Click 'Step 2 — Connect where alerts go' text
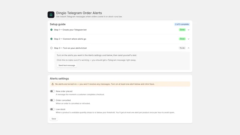Viewport: 240px width, 135px height. [x=70, y=39]
